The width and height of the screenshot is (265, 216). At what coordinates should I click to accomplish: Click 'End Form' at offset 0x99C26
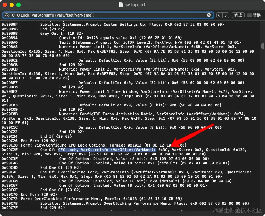pyautogui.click(x=39, y=141)
